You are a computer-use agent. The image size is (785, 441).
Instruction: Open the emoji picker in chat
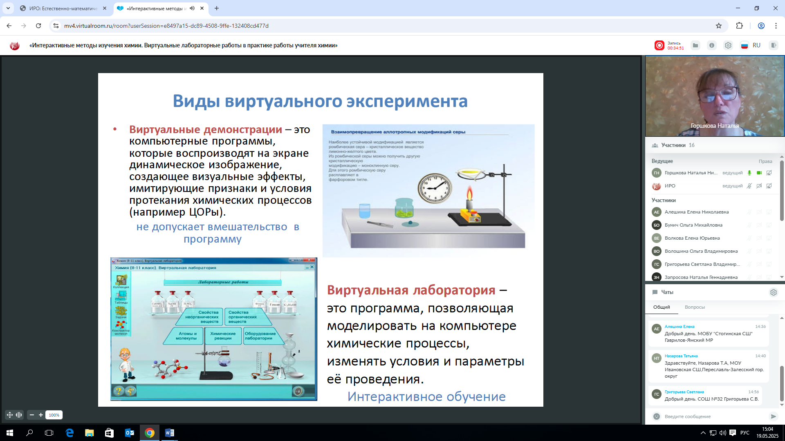click(x=657, y=416)
